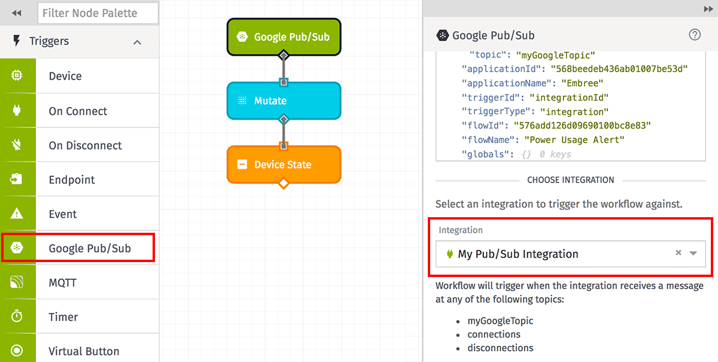Select My Pub/Sub Integration combo box

click(570, 254)
